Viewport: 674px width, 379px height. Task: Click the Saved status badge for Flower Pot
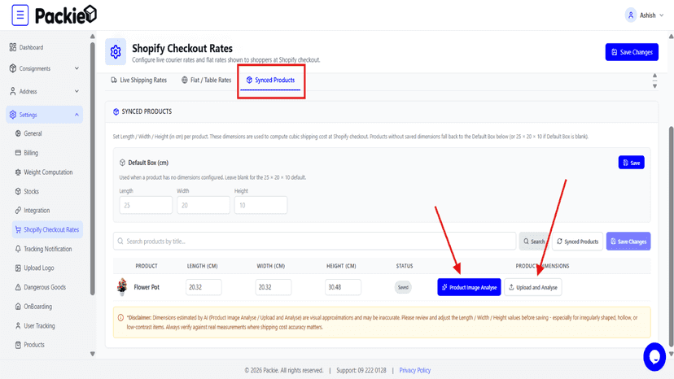[x=403, y=287]
